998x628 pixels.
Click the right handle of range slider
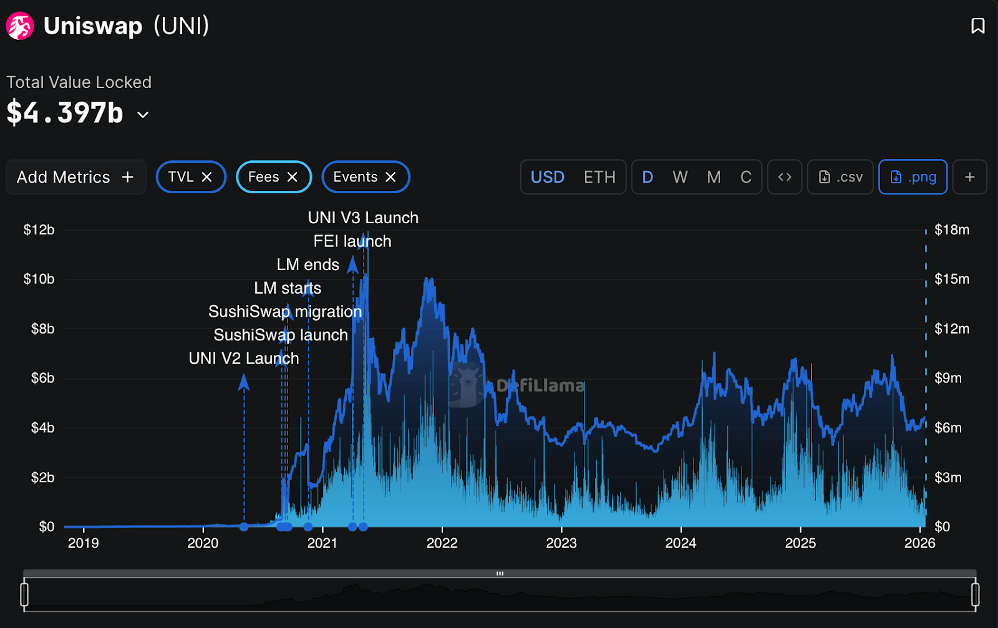coord(975,594)
